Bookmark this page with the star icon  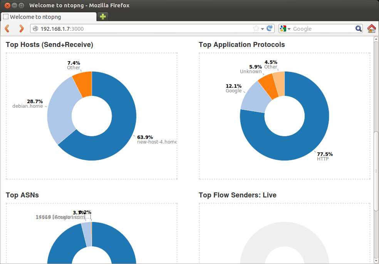click(x=256, y=28)
